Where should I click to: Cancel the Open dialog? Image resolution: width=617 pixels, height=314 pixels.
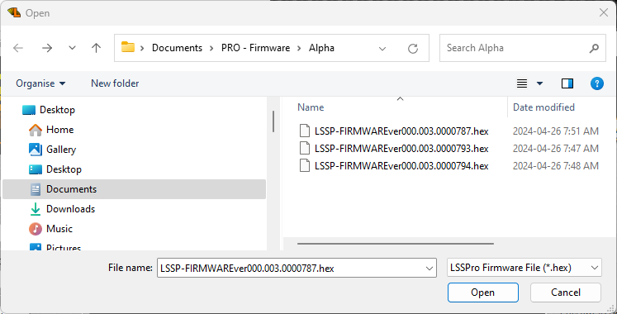coord(566,293)
